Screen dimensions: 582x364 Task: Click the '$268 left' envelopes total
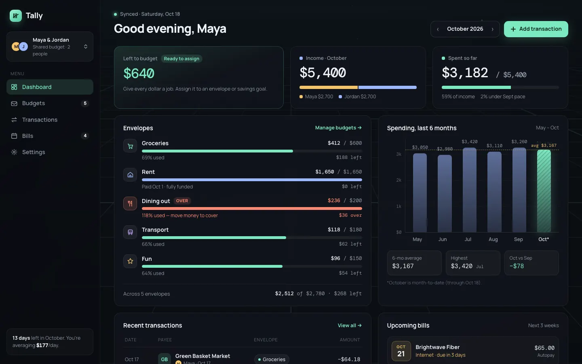(348, 294)
